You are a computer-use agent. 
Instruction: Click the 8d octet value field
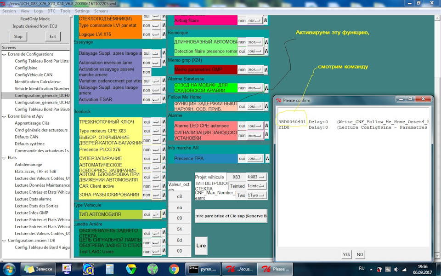[x=180, y=240]
